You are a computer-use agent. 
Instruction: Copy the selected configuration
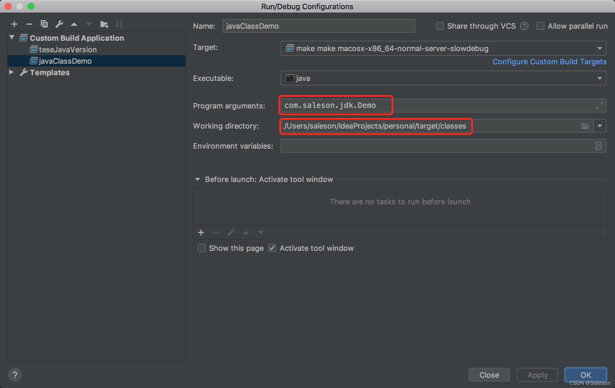tap(44, 24)
